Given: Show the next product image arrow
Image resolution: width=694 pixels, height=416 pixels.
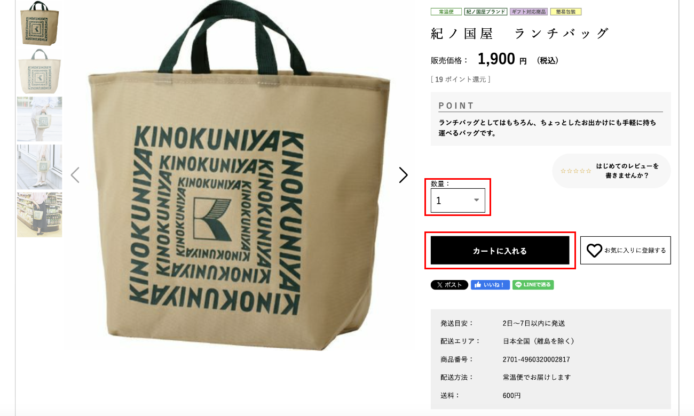Looking at the screenshot, I should click(403, 175).
